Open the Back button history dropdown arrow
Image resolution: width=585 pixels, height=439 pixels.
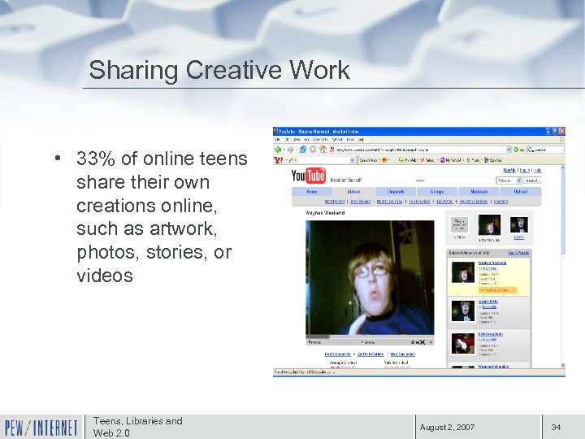click(x=284, y=150)
